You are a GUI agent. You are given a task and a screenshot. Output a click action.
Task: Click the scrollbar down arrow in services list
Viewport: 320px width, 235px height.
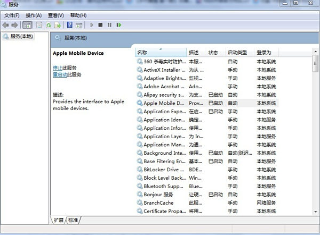click(x=316, y=212)
